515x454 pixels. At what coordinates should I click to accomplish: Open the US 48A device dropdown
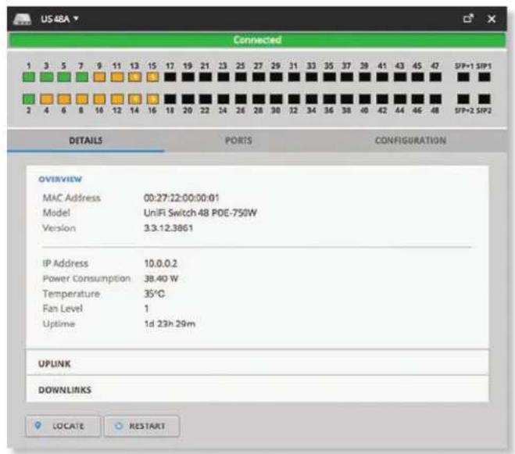(x=59, y=19)
